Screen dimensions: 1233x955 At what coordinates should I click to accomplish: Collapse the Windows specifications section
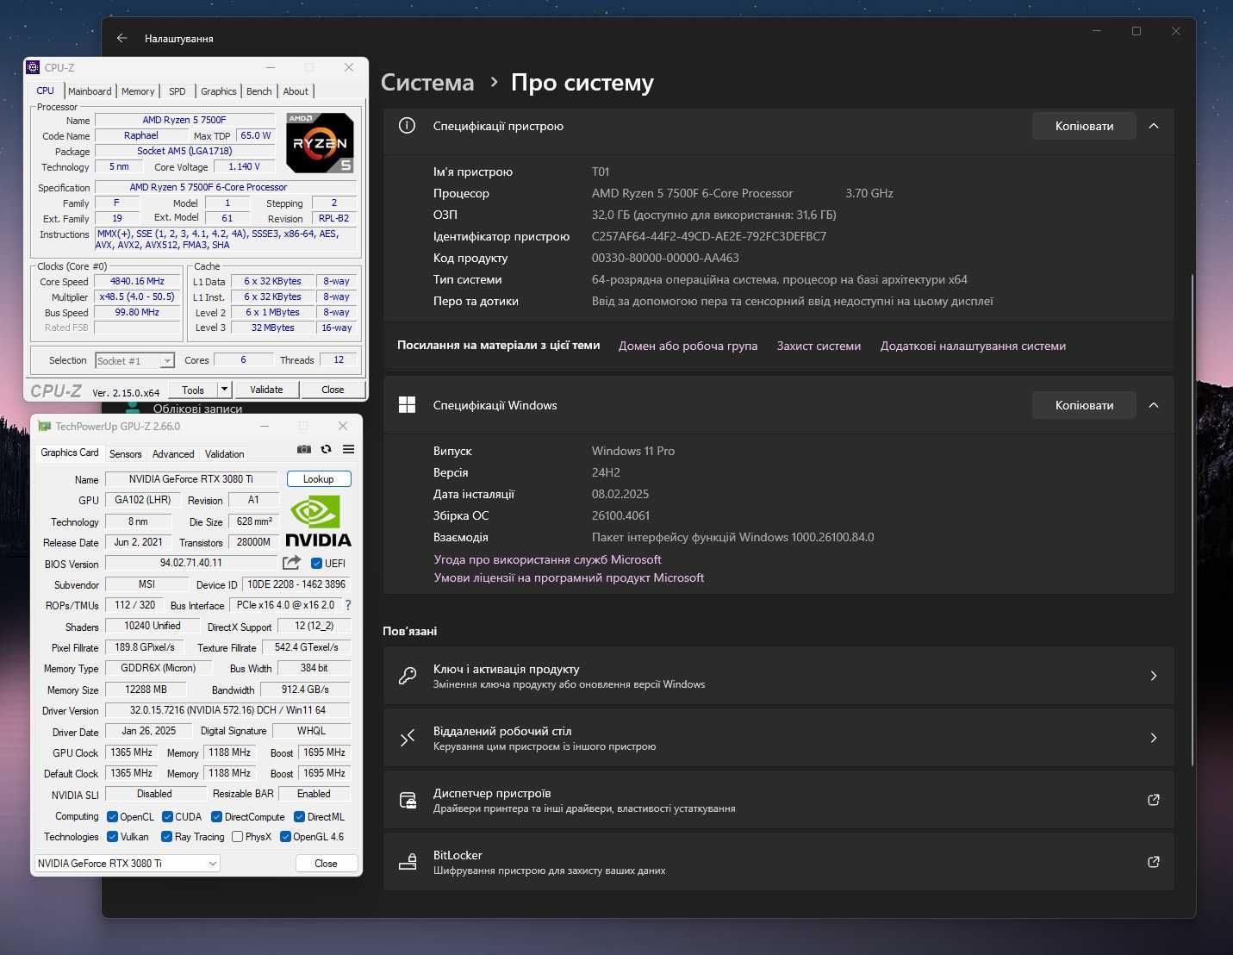[x=1154, y=405]
